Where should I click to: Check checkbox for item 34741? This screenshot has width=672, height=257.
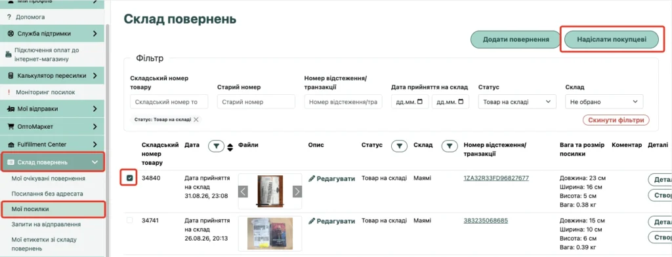[130, 220]
